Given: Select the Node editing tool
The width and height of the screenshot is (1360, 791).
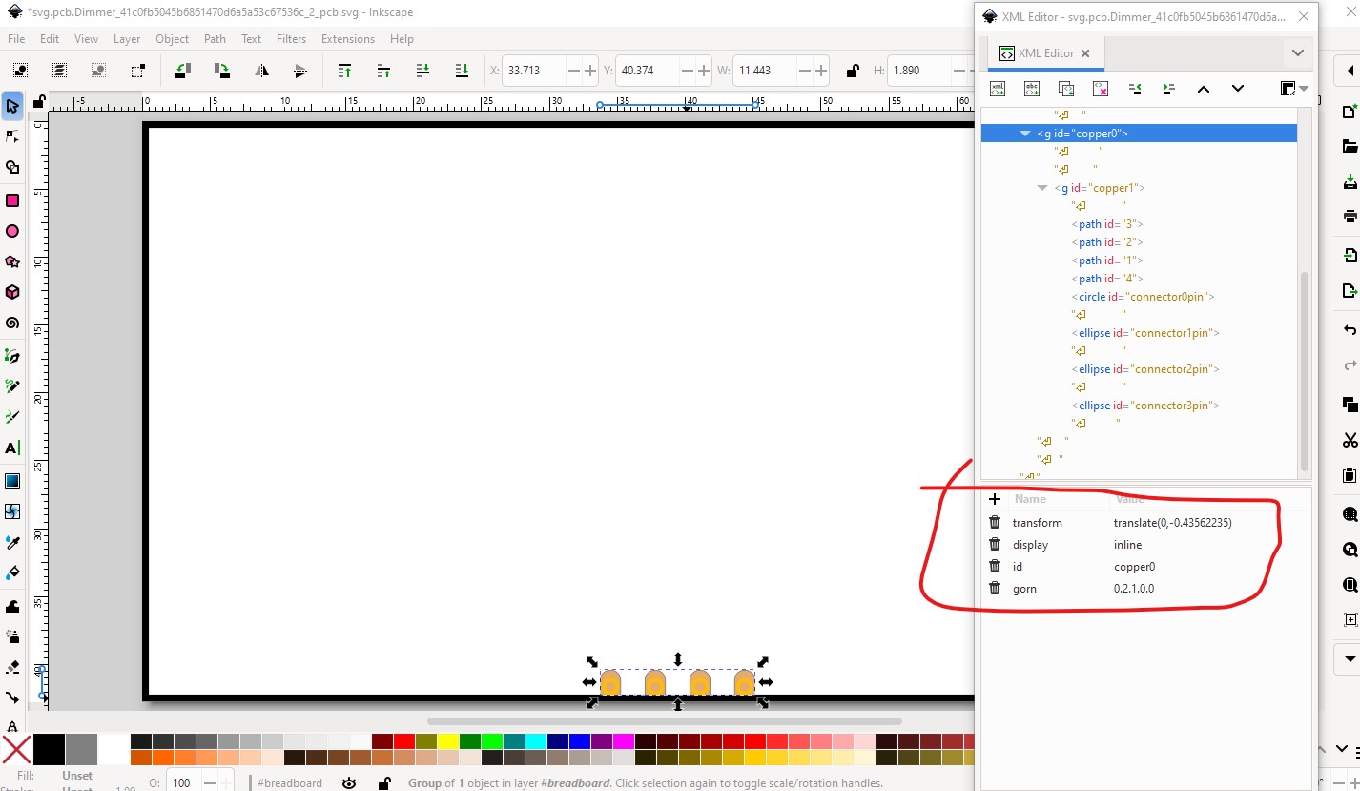Looking at the screenshot, I should click(x=12, y=136).
